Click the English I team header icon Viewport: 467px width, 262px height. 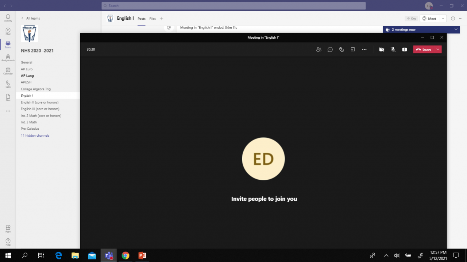coord(110,19)
